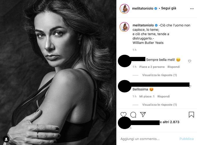Expand replies under the "Sempre bella meli!" comment
This screenshot has width=197, height=145.
click(159, 75)
